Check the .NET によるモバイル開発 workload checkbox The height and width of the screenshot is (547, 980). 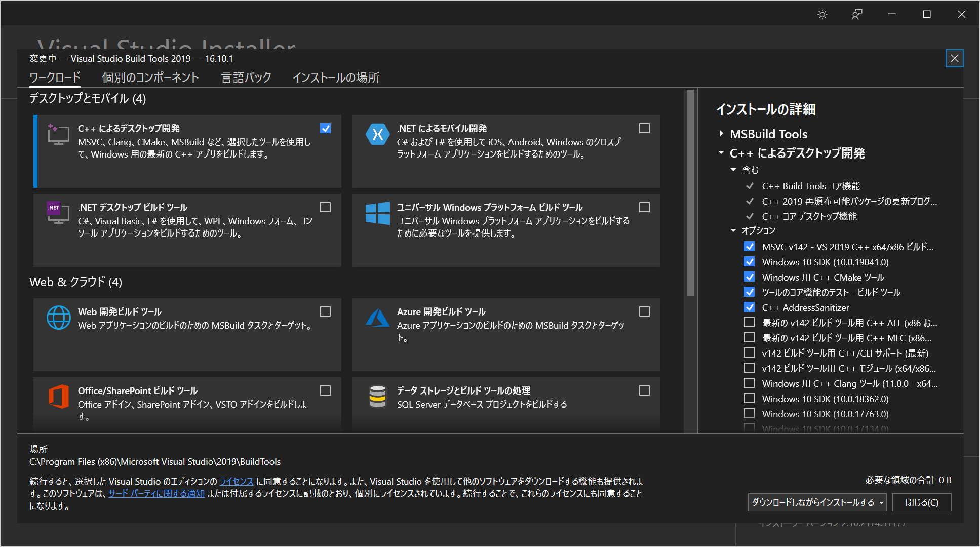644,128
